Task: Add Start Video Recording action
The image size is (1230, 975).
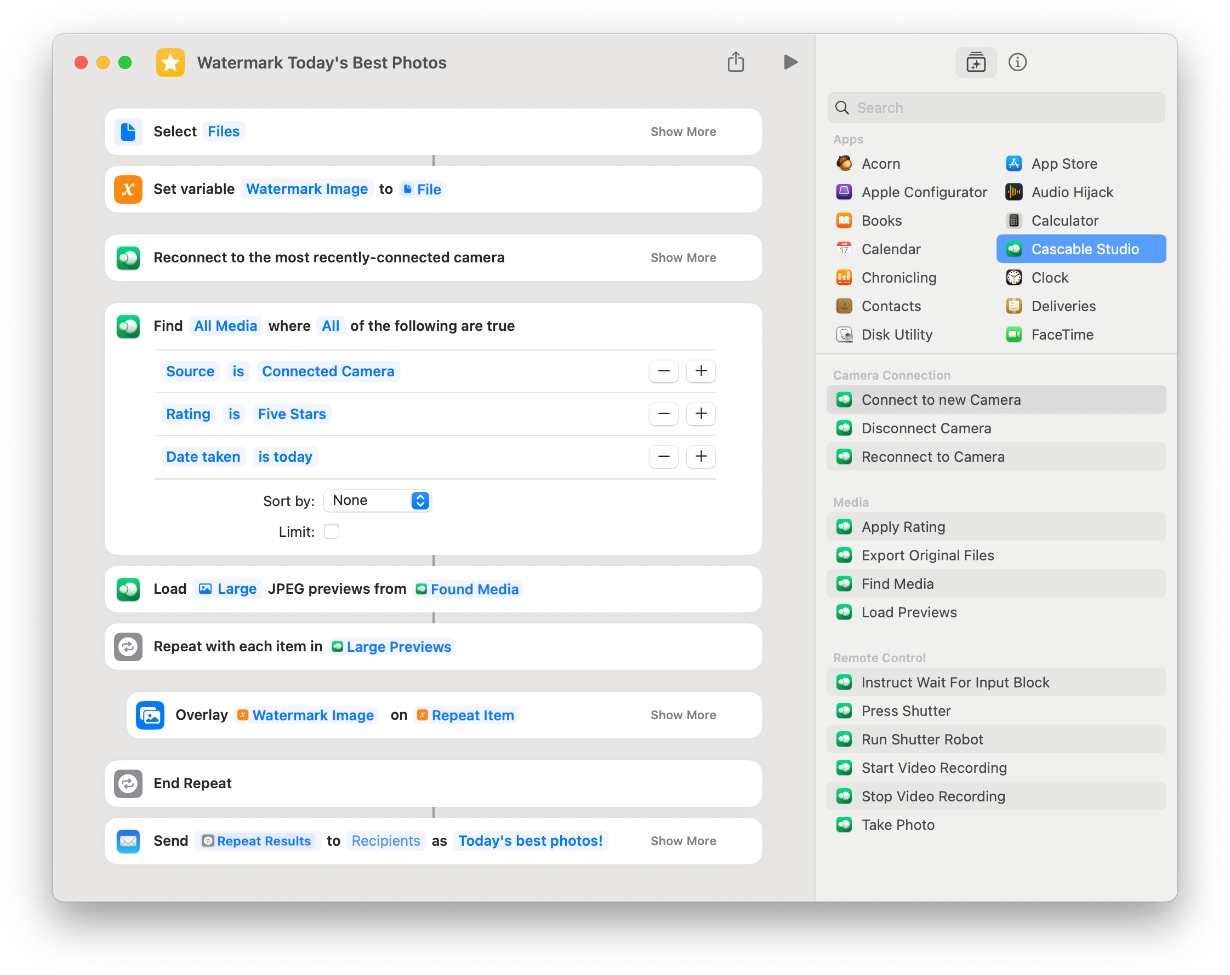Action: point(996,768)
